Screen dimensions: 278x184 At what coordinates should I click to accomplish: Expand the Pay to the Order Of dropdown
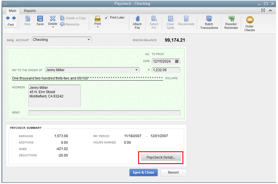(136, 70)
